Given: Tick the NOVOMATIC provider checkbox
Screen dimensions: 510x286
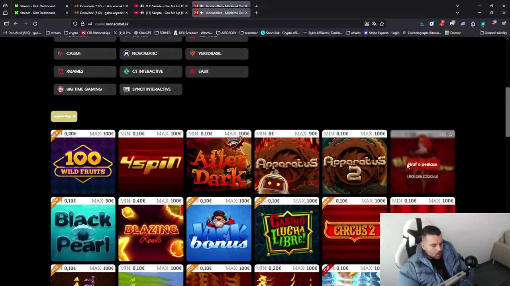Looking at the screenshot, I should pos(176,54).
